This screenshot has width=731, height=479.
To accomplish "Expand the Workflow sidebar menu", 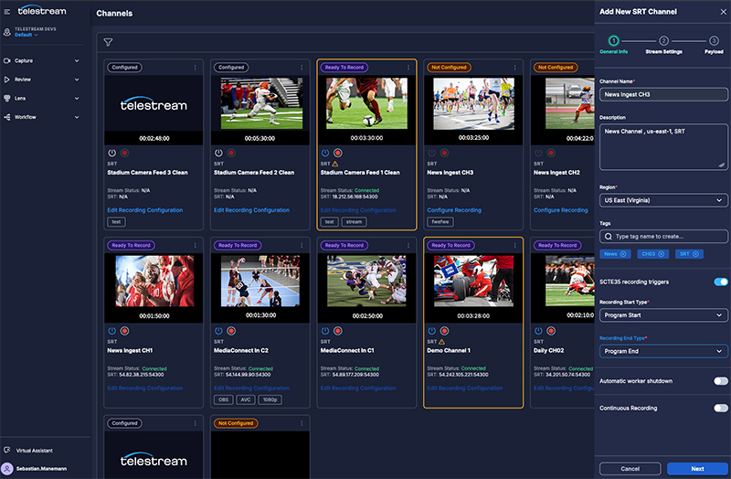I will (x=46, y=117).
